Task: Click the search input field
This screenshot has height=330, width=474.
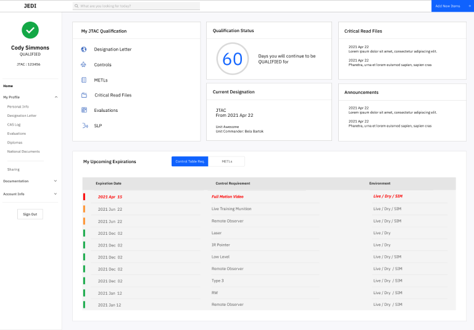Action: coord(139,6)
